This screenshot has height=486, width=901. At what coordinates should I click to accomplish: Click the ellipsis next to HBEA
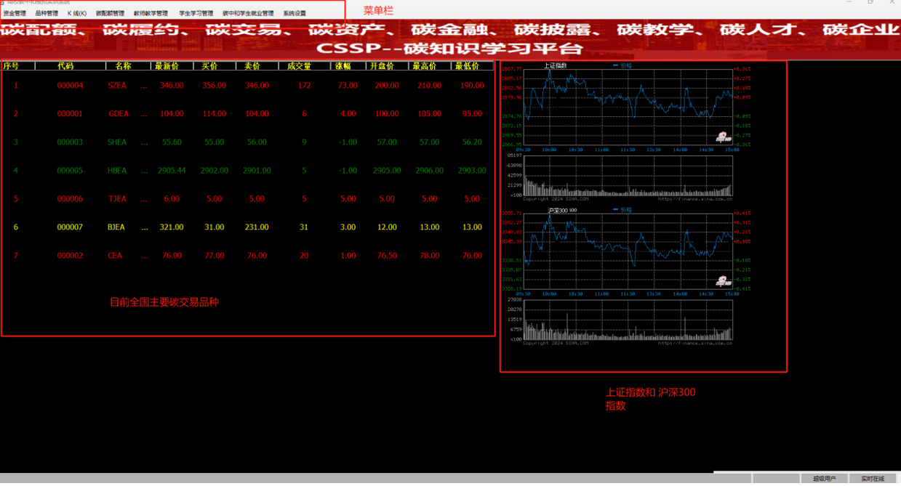click(x=144, y=171)
